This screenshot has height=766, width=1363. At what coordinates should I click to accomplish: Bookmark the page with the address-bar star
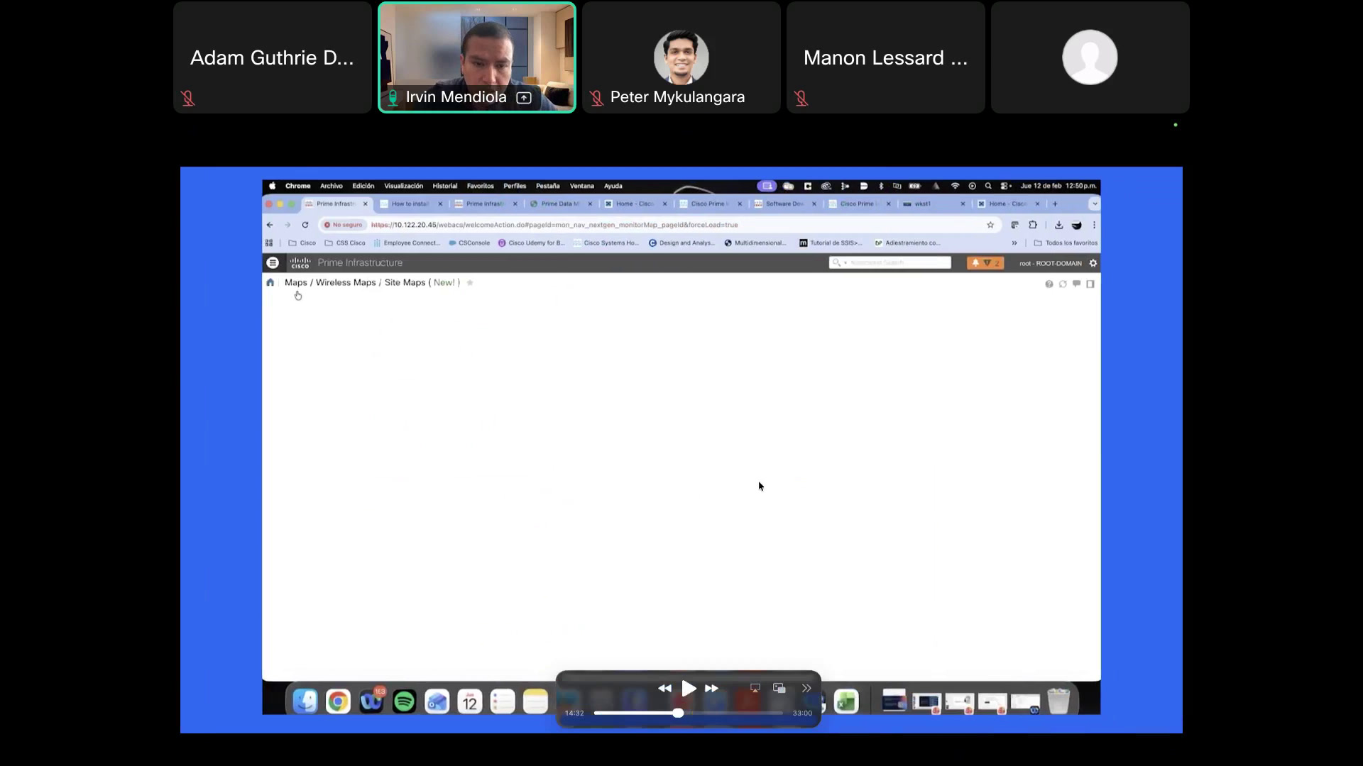pos(990,225)
